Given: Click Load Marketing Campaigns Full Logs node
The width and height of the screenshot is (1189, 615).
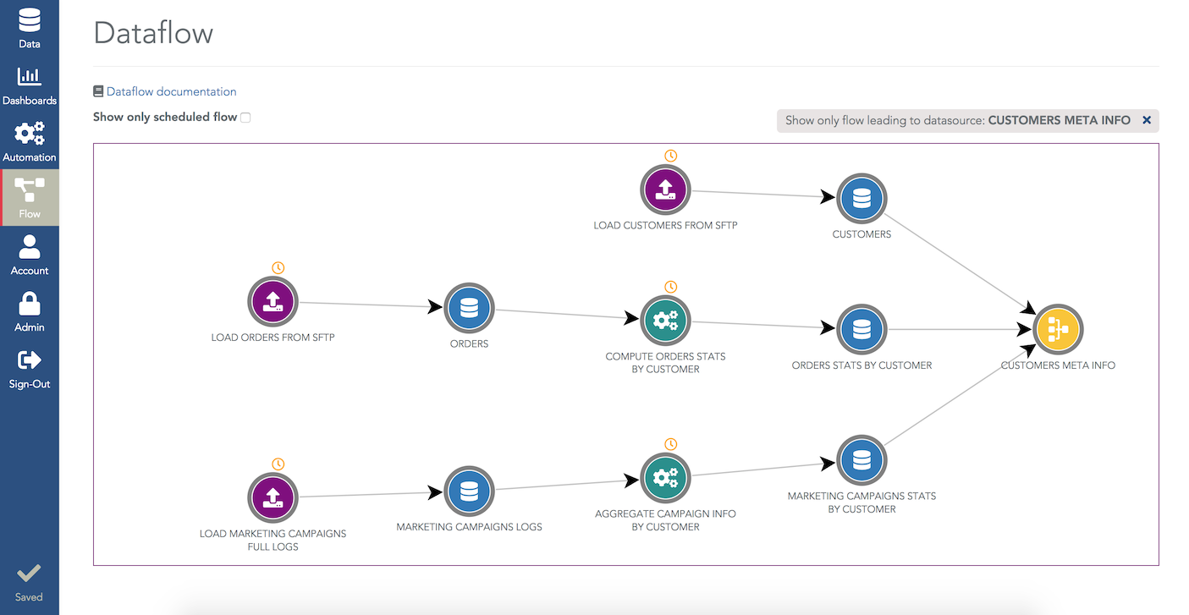Looking at the screenshot, I should pyautogui.click(x=272, y=497).
